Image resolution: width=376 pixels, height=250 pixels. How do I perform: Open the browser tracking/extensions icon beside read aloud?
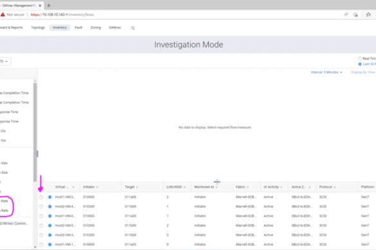(355, 15)
